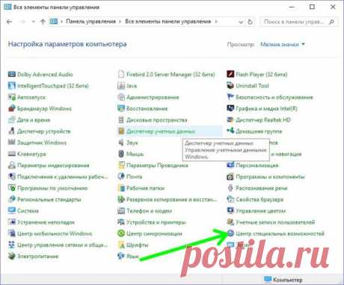
Task: Open Распознавание речи
Action: tap(262, 188)
